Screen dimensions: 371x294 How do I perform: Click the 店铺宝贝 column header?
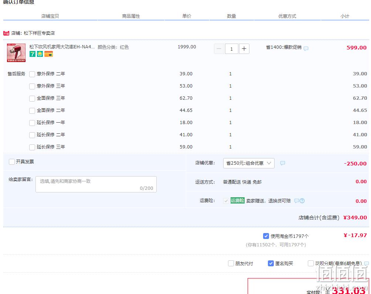click(50, 16)
